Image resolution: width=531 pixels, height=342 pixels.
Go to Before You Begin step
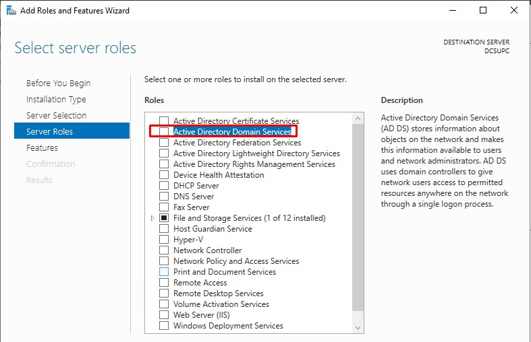tap(58, 83)
